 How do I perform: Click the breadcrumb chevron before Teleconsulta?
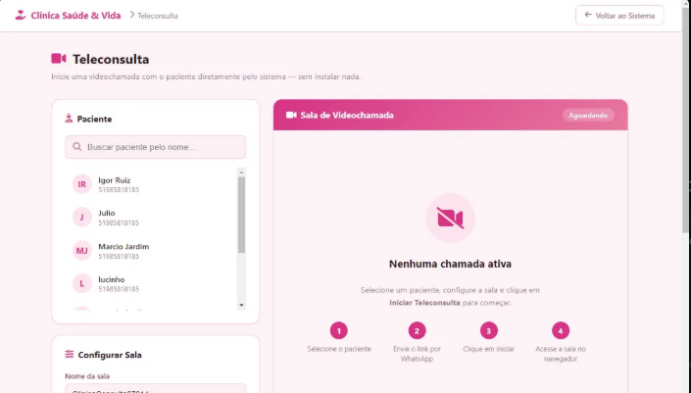pyautogui.click(x=131, y=15)
